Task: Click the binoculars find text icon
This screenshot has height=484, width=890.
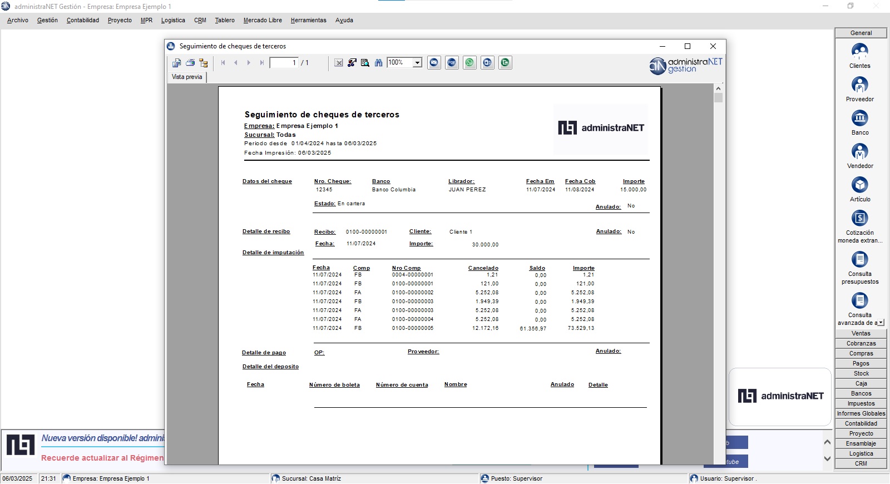Action: pos(378,63)
